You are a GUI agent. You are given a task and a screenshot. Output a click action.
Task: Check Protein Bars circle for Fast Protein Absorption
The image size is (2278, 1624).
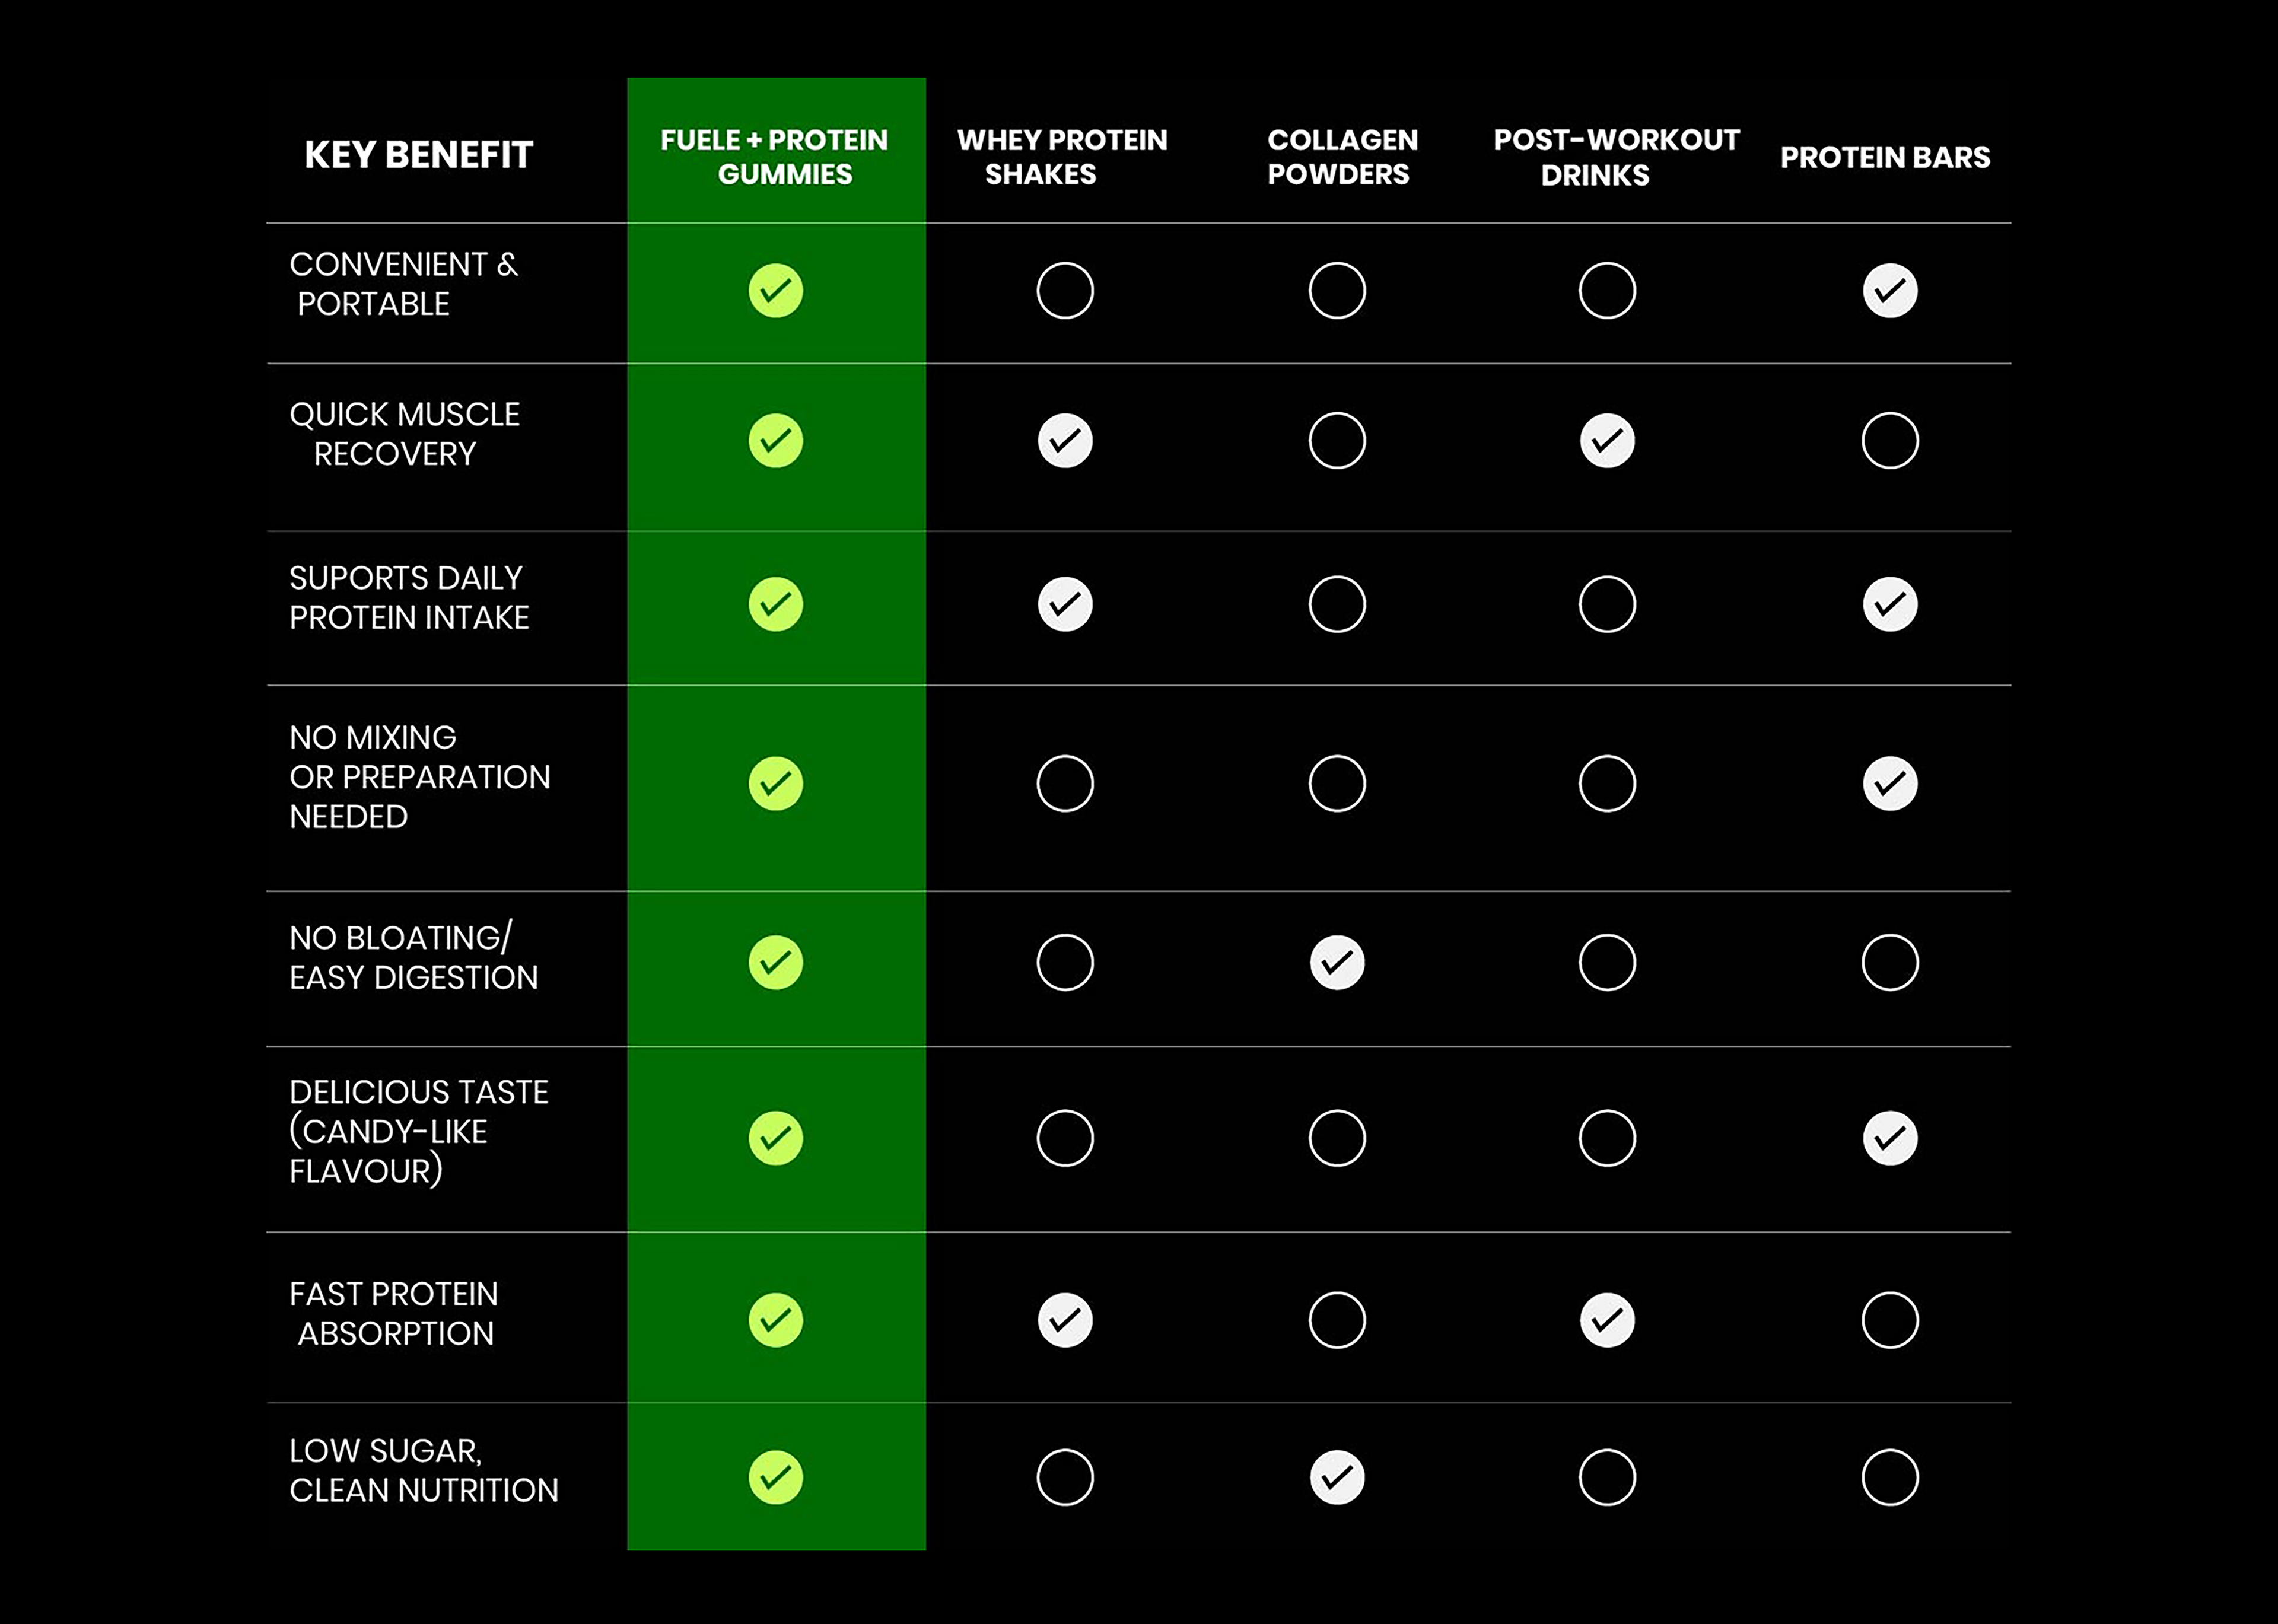[x=1890, y=1320]
